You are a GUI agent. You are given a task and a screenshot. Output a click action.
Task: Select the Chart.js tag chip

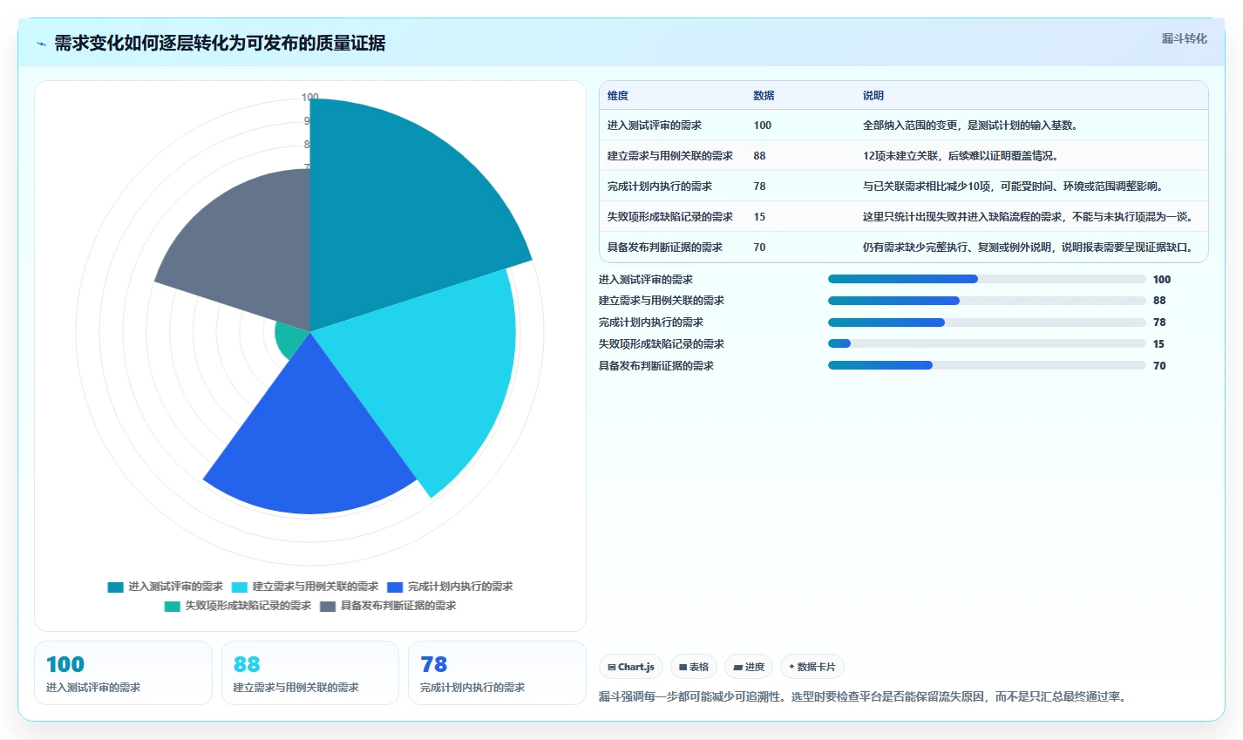pos(631,667)
